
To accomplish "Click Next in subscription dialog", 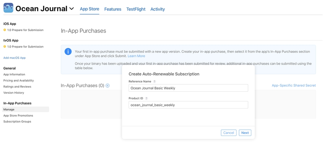I will [245, 133].
